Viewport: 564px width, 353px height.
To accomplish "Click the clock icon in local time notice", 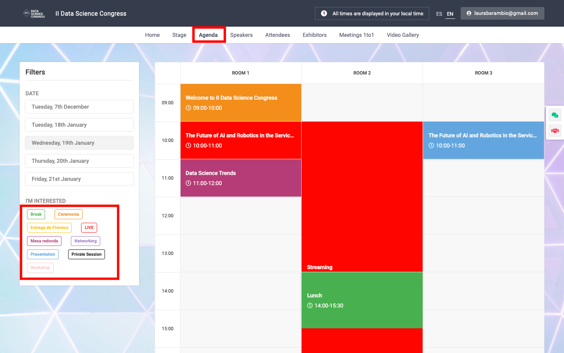I will click(x=324, y=13).
